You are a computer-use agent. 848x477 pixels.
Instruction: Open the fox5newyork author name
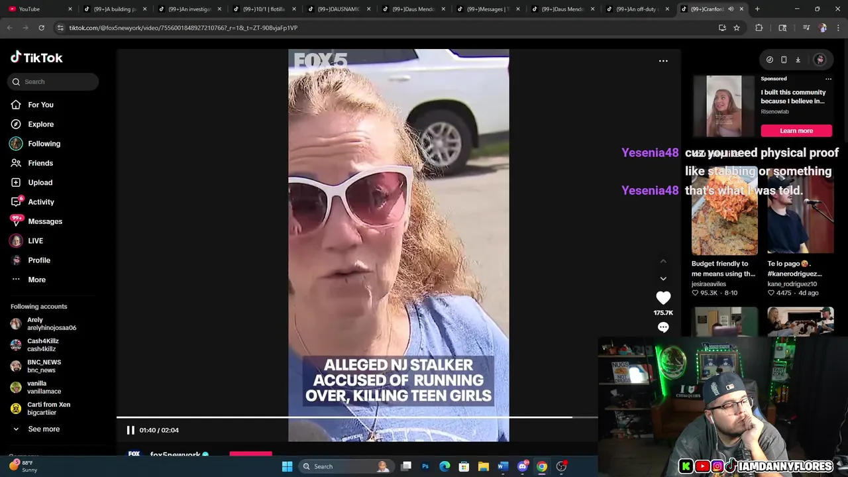(x=175, y=455)
